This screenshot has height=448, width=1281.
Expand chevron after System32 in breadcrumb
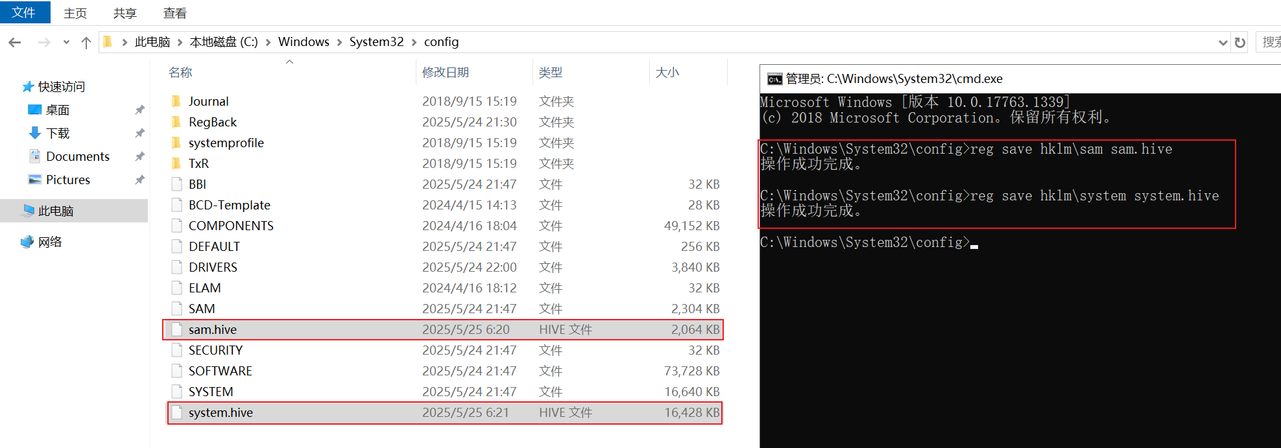pos(414,42)
